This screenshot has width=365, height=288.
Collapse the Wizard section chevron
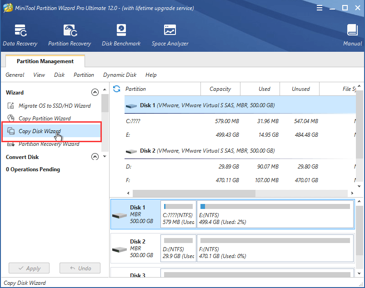[x=95, y=92]
